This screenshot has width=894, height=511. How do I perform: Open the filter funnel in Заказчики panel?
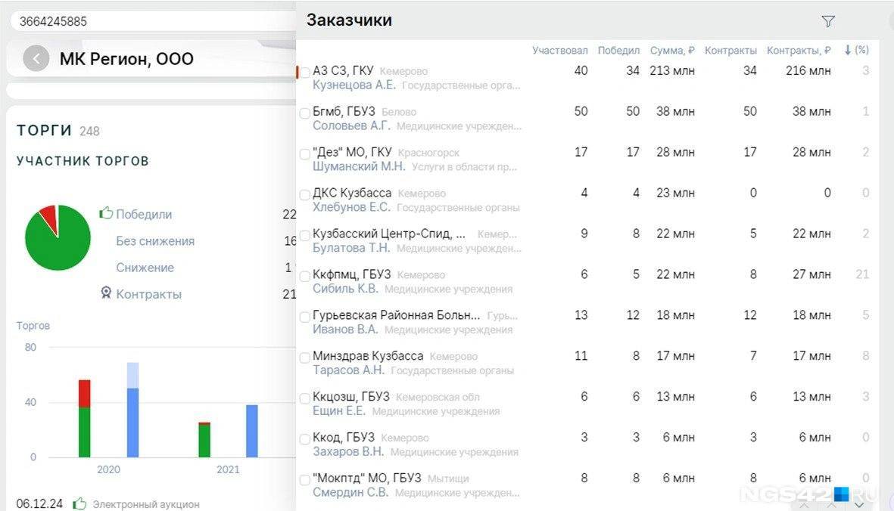(828, 21)
